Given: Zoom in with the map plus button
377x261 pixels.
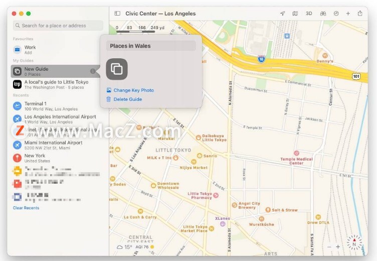Looking at the screenshot, I should pos(338,247).
